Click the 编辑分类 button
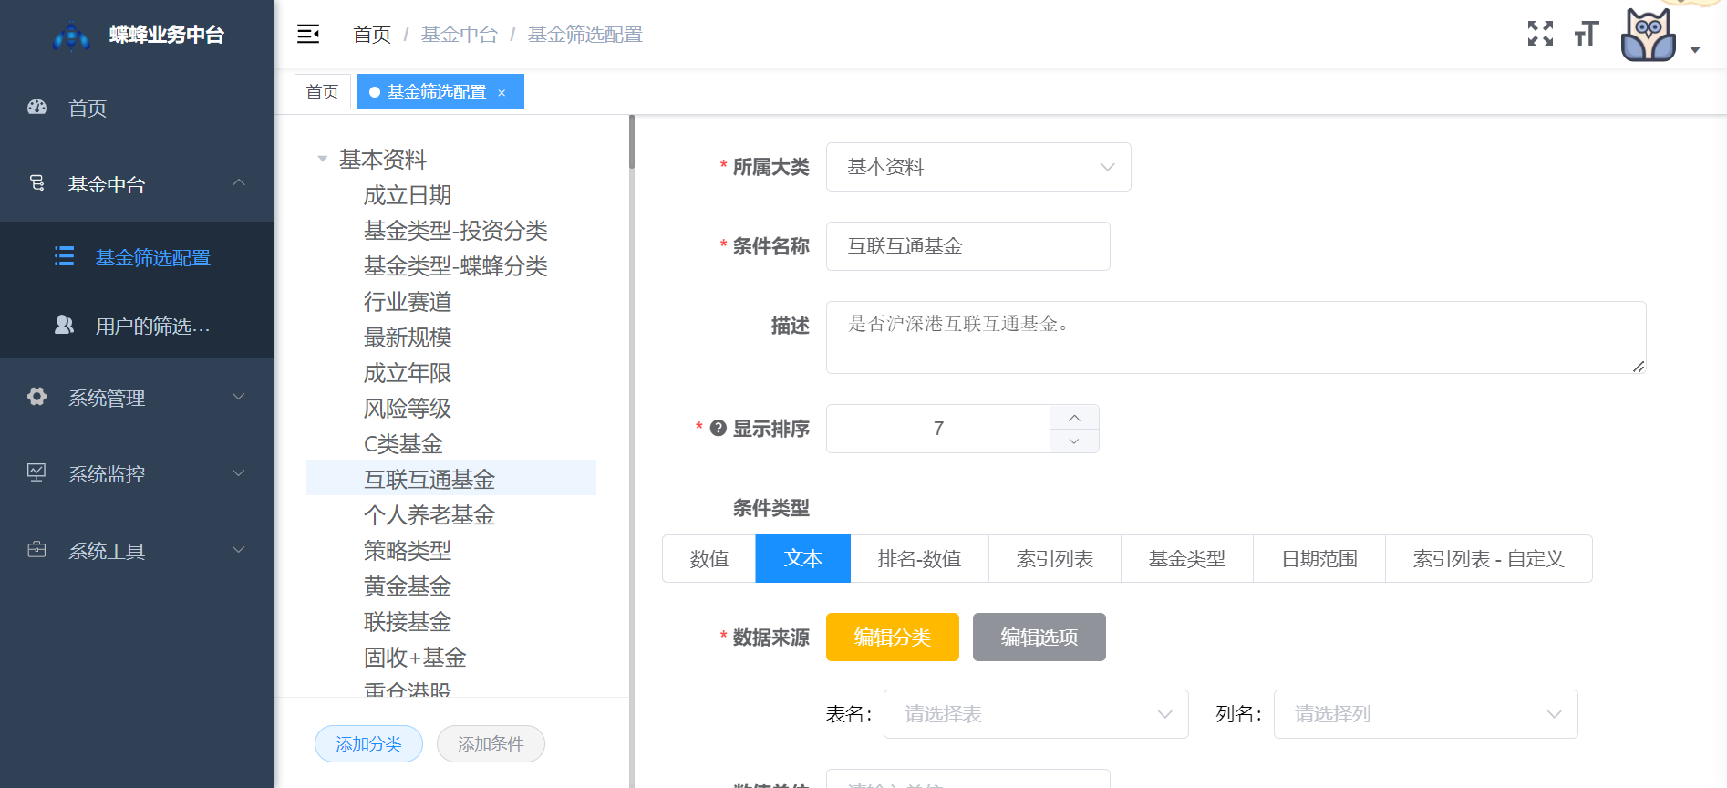The width and height of the screenshot is (1727, 788). (893, 637)
